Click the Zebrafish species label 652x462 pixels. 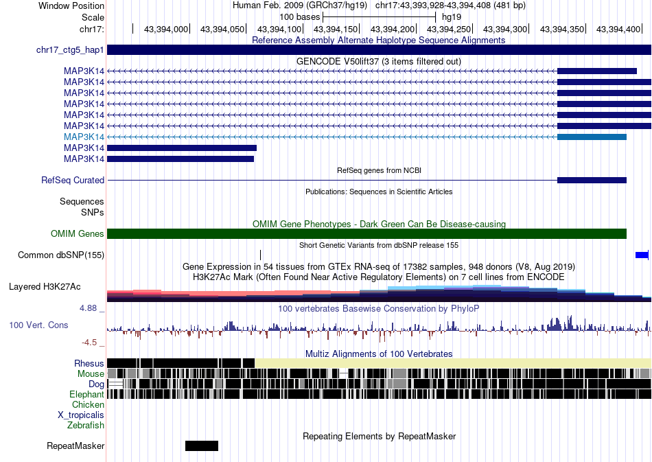point(86,426)
